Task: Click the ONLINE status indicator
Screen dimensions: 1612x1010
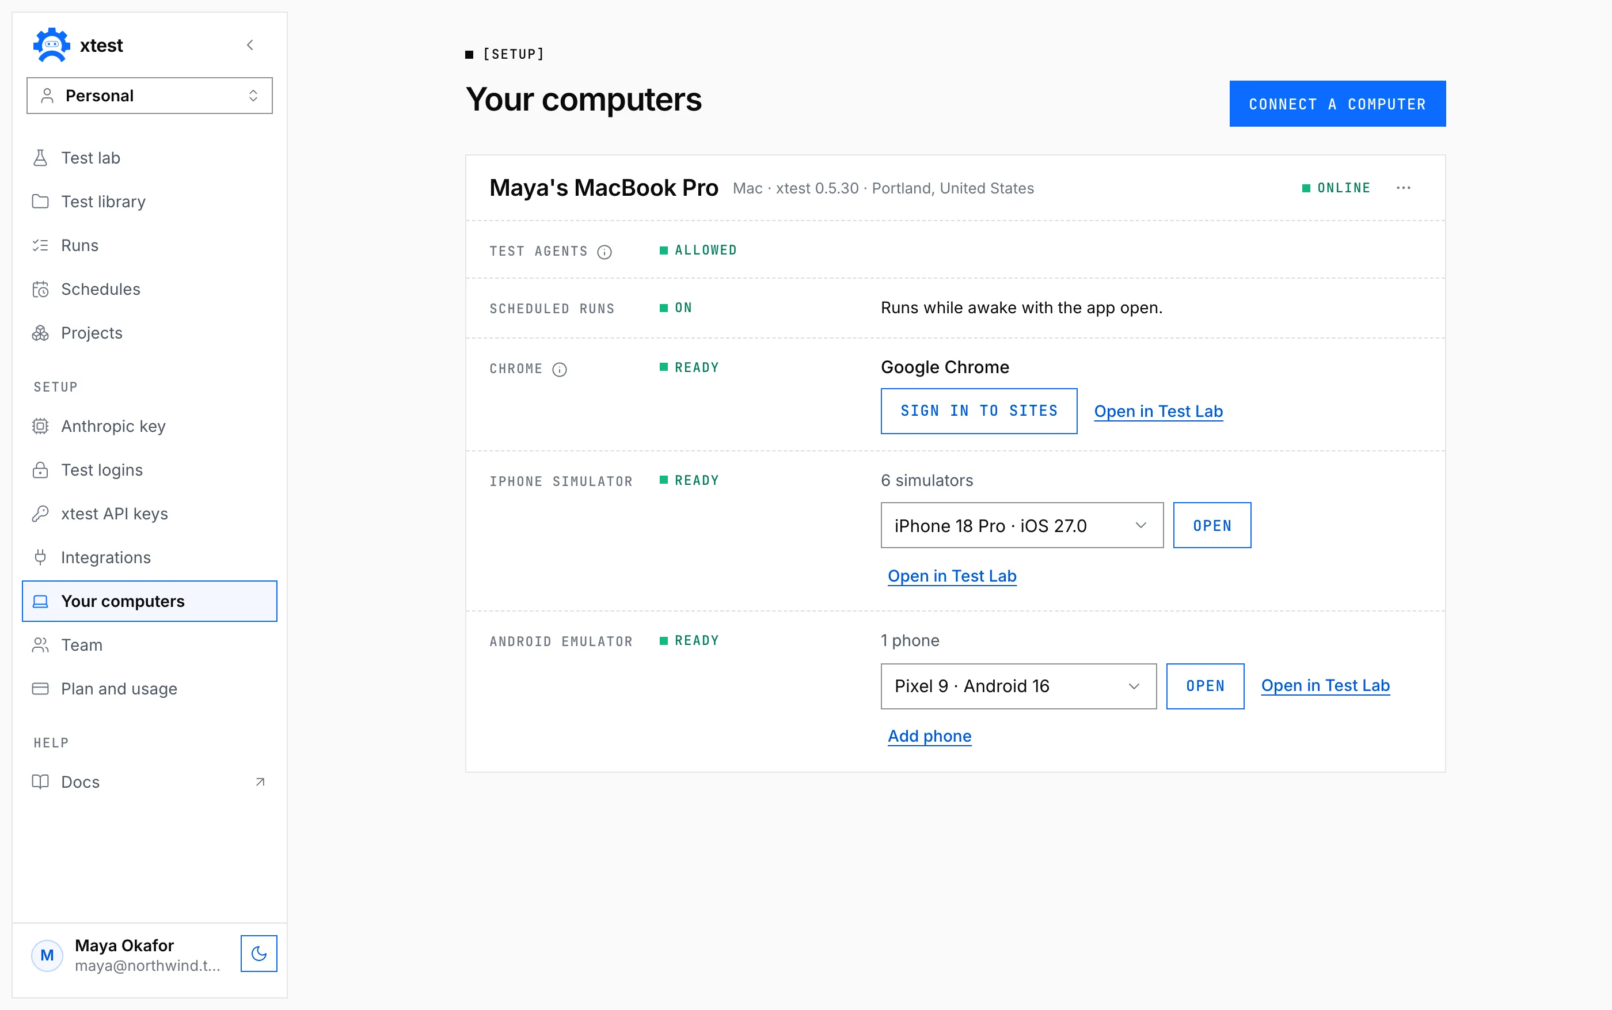Action: point(1336,188)
